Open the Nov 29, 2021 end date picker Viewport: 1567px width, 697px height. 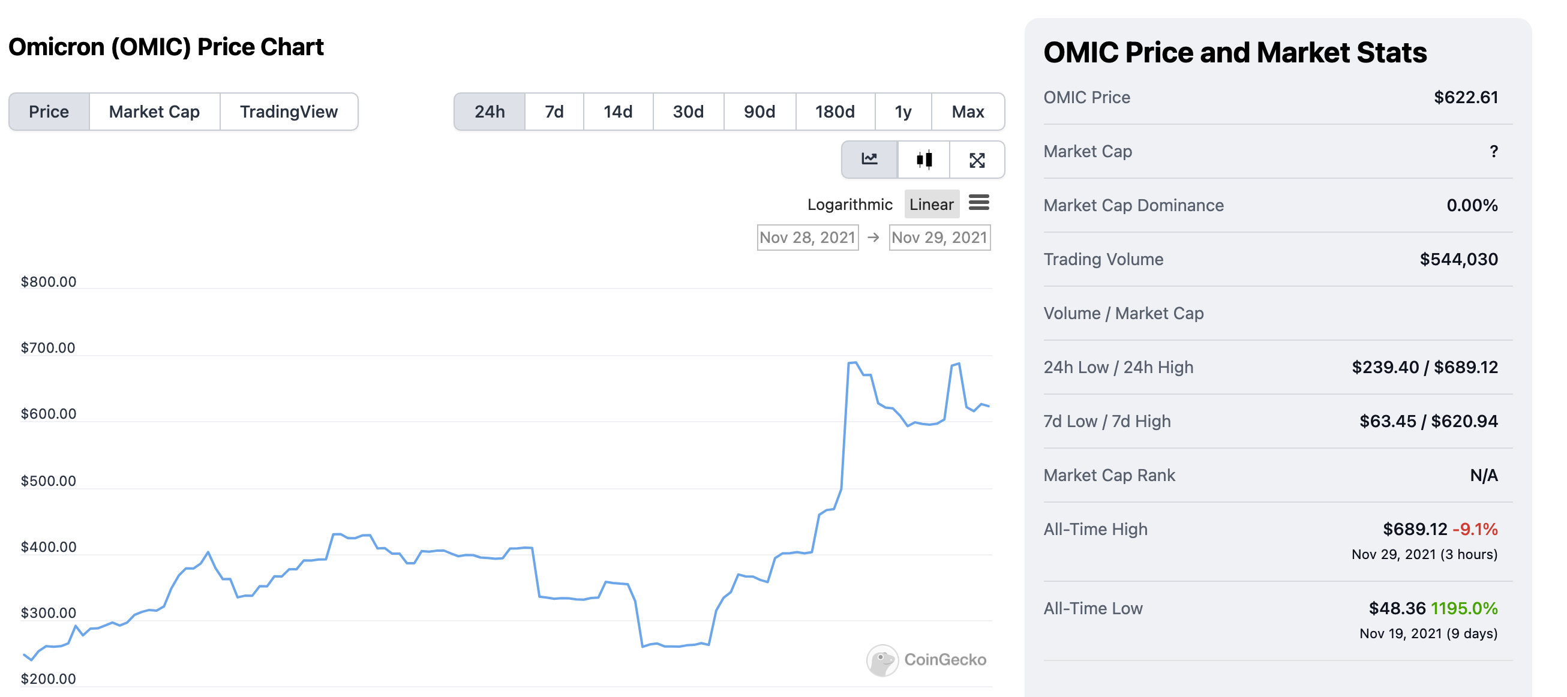tap(940, 238)
